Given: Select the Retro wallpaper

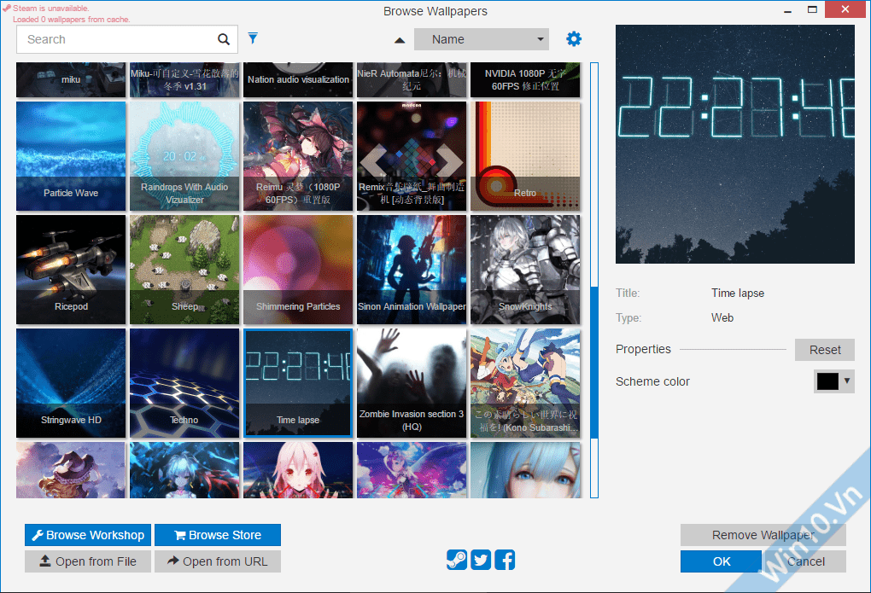Looking at the screenshot, I should pos(525,156).
